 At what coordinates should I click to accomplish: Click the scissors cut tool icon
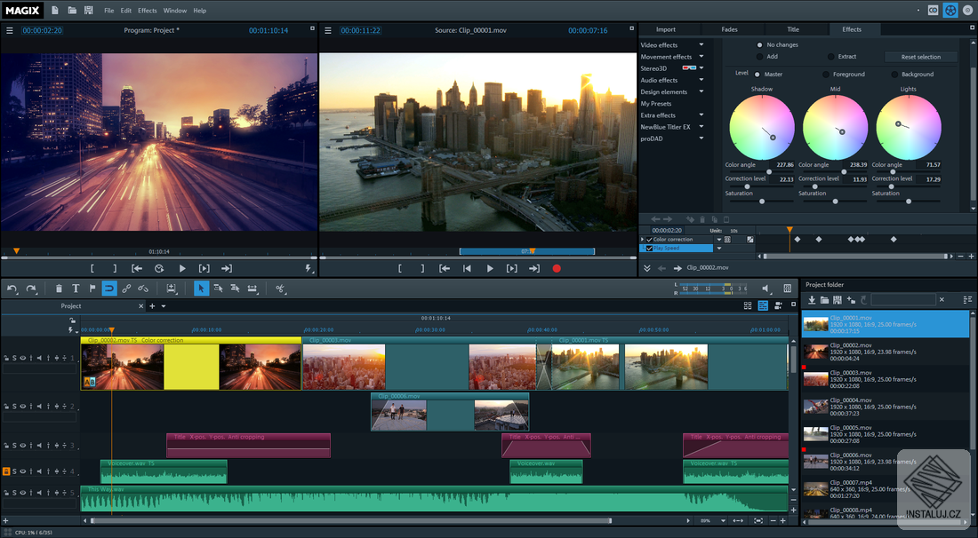click(280, 289)
